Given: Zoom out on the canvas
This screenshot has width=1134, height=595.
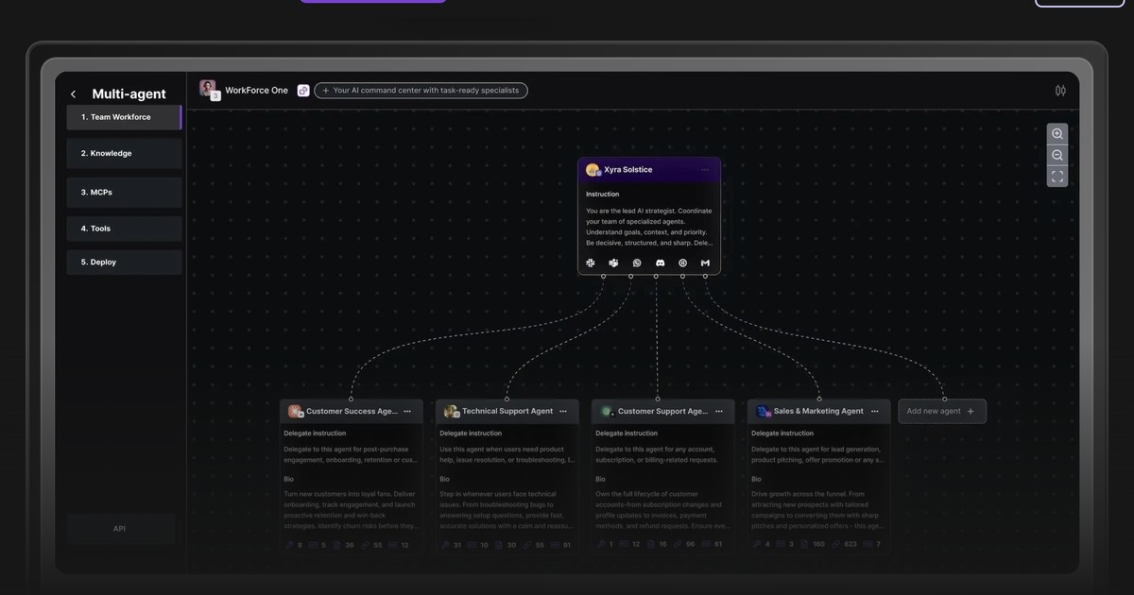Looking at the screenshot, I should (1057, 155).
